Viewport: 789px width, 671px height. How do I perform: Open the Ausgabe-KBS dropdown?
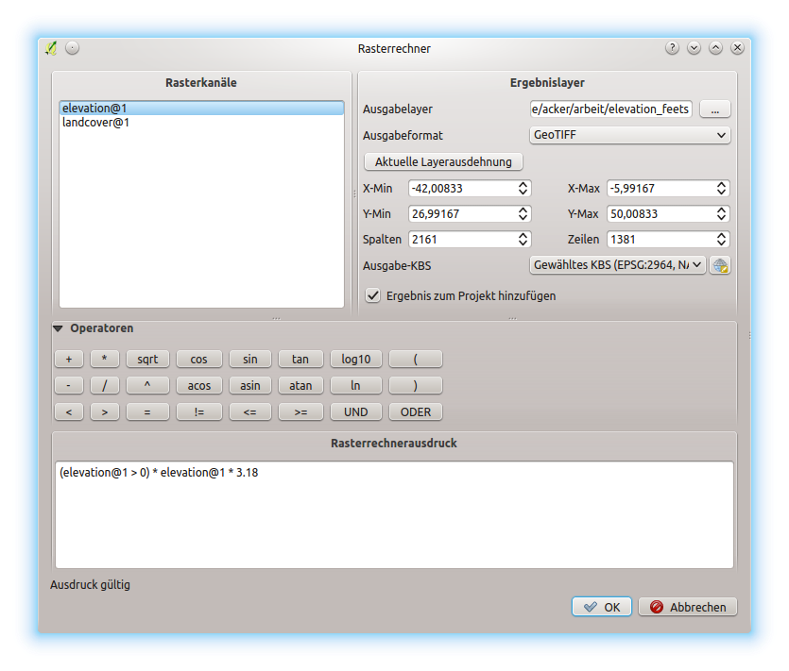pyautogui.click(x=617, y=265)
